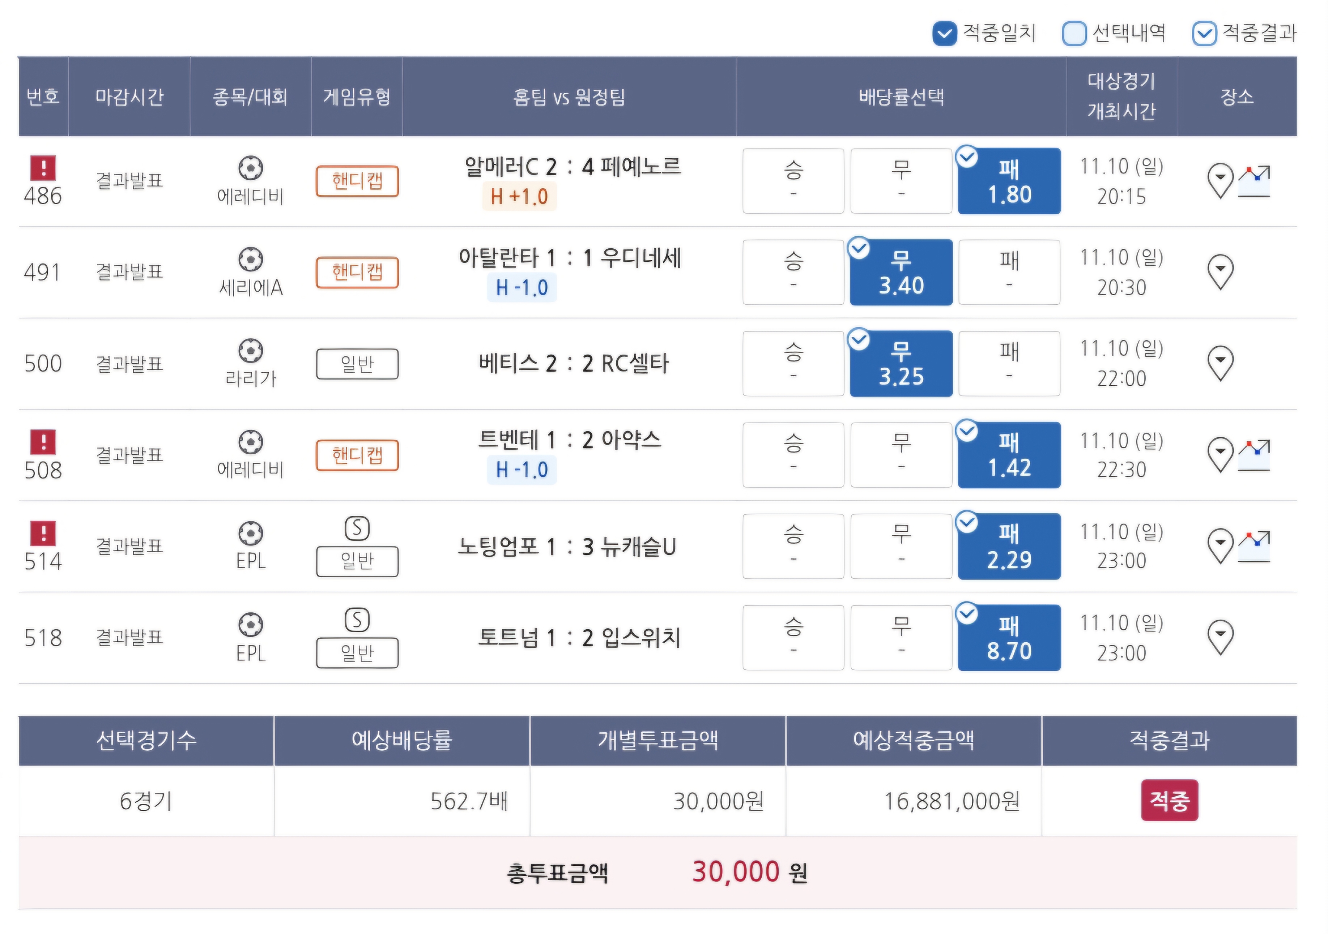Select the 패 8.70 odds button

tap(1009, 638)
